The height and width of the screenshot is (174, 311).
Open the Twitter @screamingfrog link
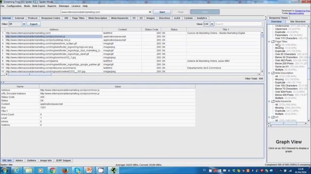tap(296, 13)
